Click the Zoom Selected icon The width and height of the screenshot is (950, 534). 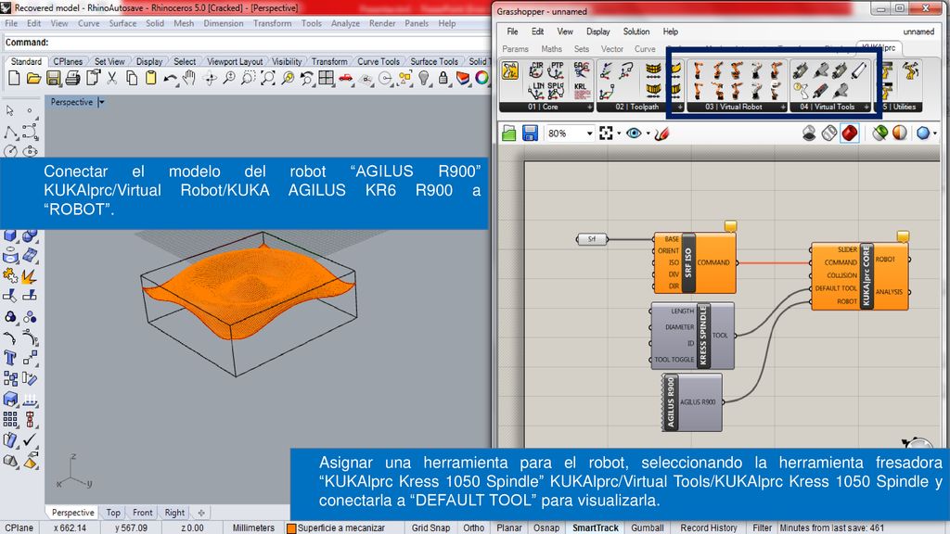[x=288, y=78]
